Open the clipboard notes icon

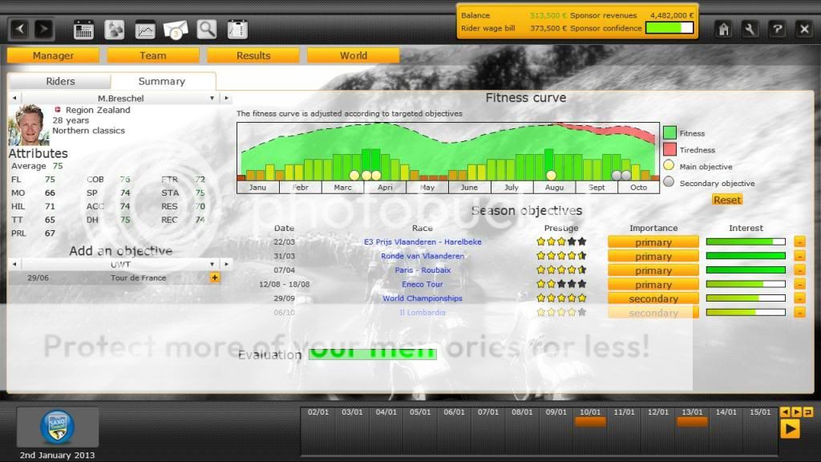tap(237, 30)
